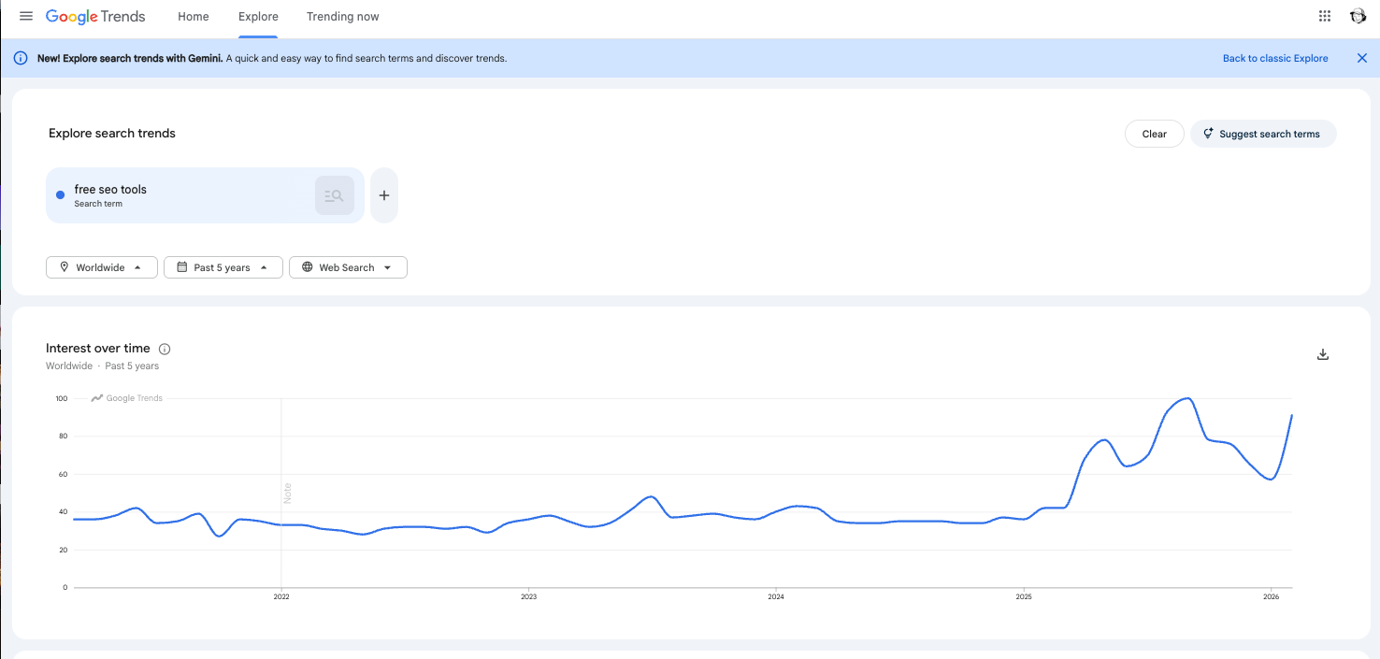This screenshot has height=659, width=1380.
Task: Dismiss the Gemini info banner
Action: click(x=1362, y=58)
